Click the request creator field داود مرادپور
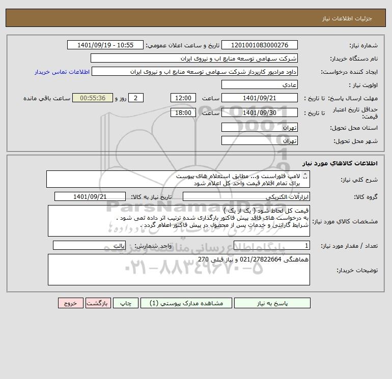 point(195,72)
